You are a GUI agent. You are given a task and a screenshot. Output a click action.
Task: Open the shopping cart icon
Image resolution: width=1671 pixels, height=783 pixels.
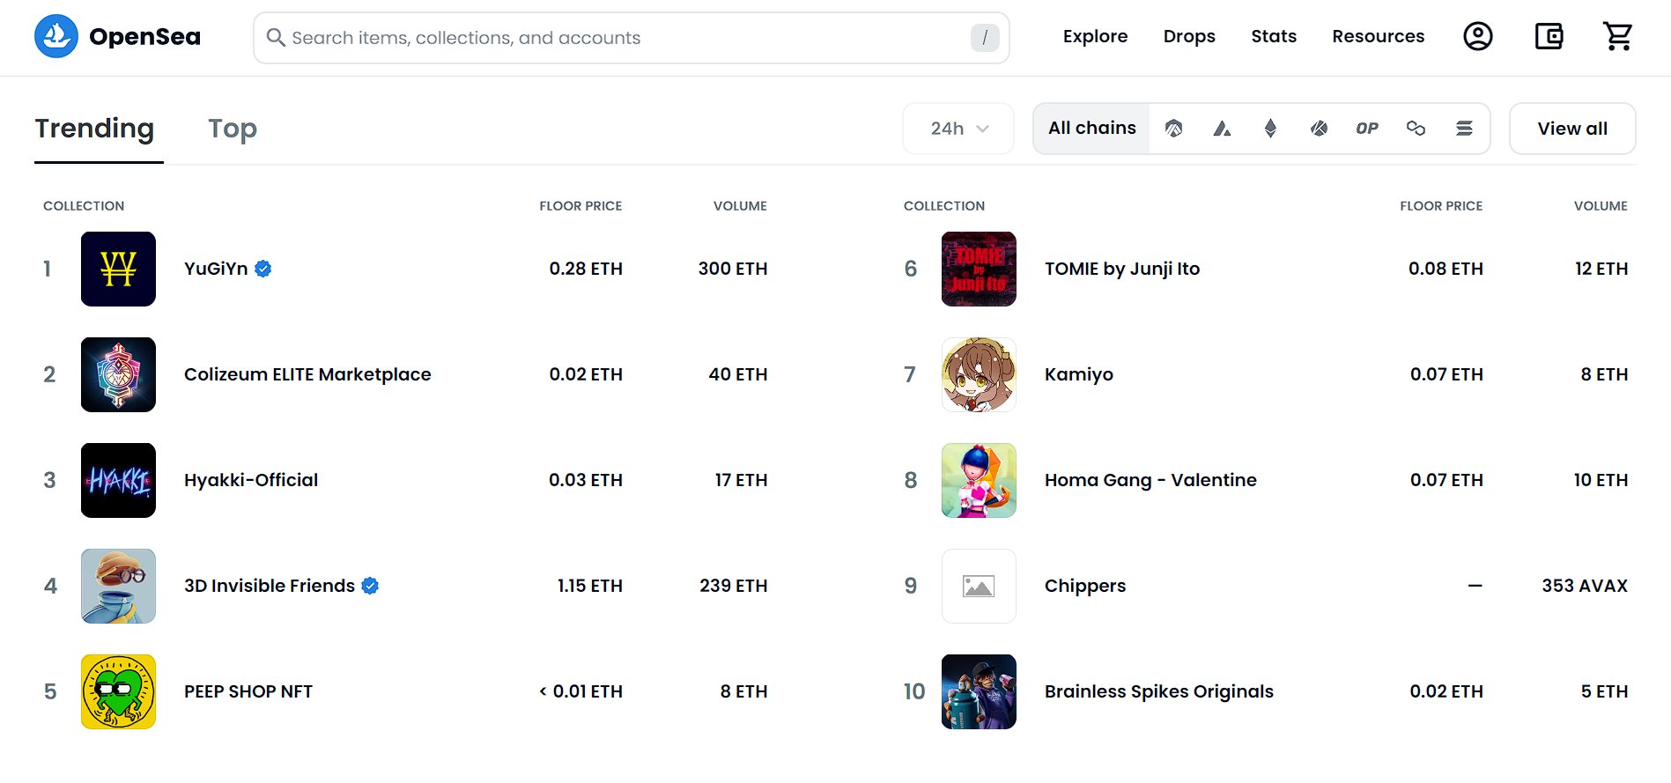[x=1618, y=36]
